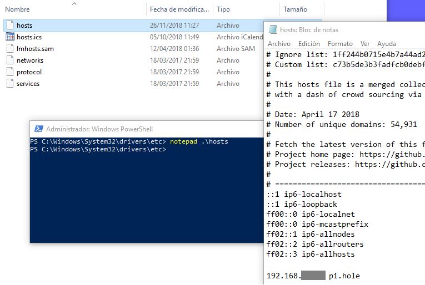Screen dimensions: 425x285
Task: Click date 05/10/2018 11:49 of hosts.ics
Action: click(174, 37)
